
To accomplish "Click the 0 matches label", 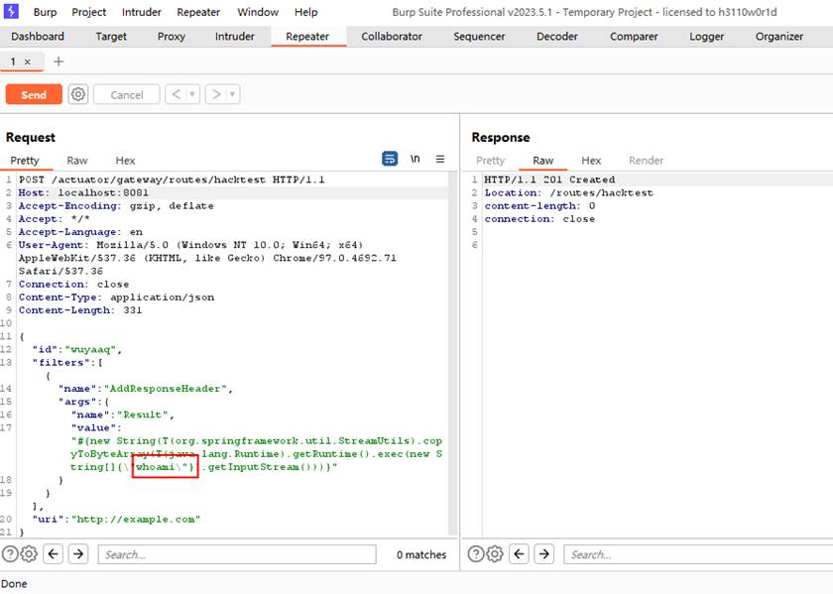I will click(x=421, y=554).
